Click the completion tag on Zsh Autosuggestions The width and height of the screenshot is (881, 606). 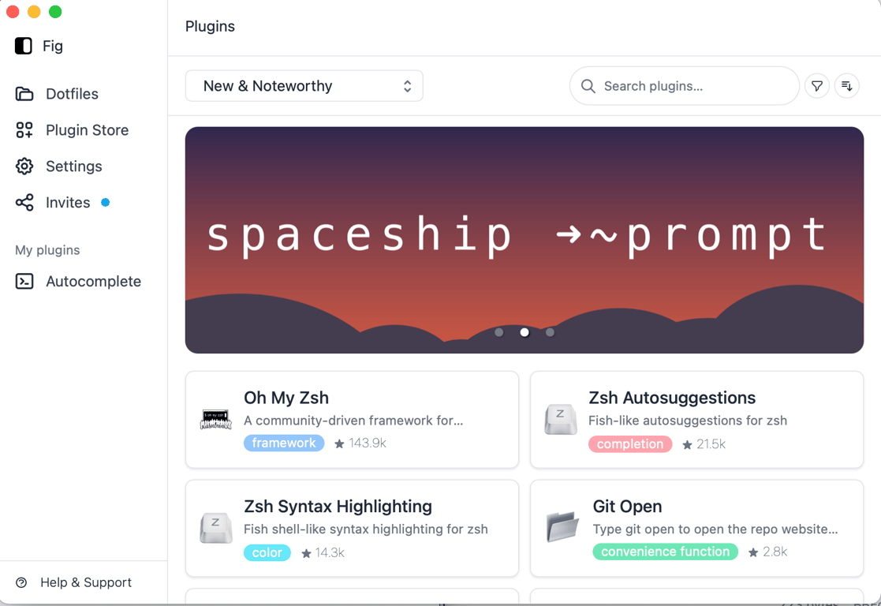tap(630, 444)
